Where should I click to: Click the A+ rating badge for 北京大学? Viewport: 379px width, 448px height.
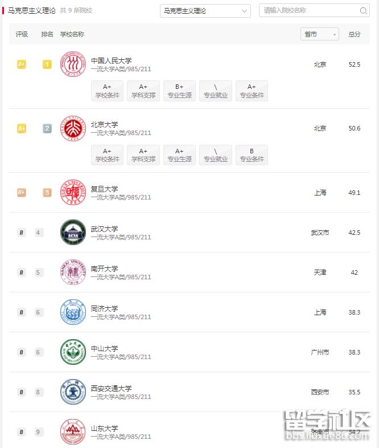(22, 128)
